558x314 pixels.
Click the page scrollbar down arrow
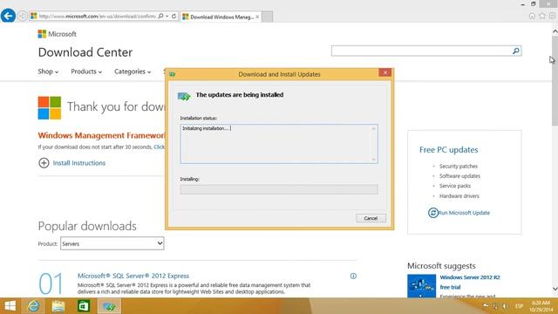click(555, 289)
